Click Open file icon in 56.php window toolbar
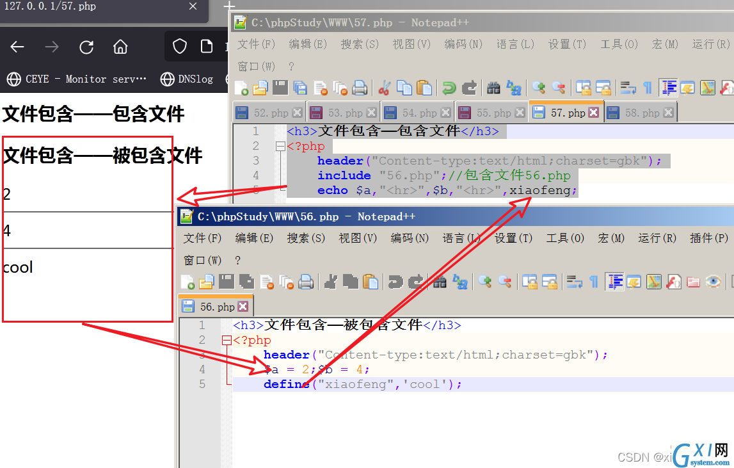The width and height of the screenshot is (734, 468). [207, 282]
